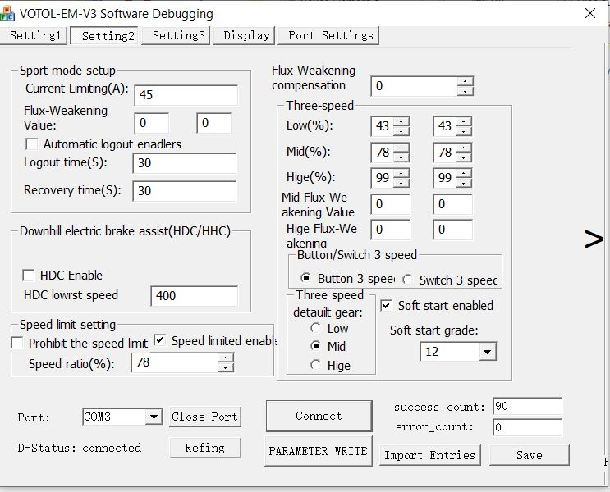Expand the Soft start grade dropdown
The width and height of the screenshot is (610, 492).
(487, 352)
